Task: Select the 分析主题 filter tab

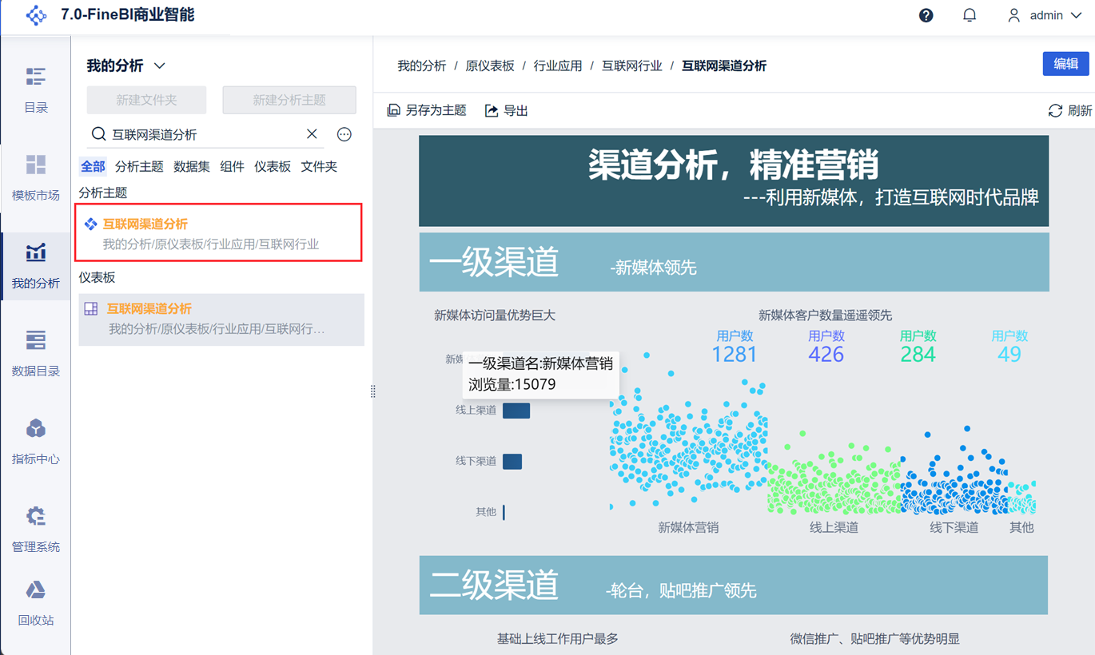Action: point(139,166)
